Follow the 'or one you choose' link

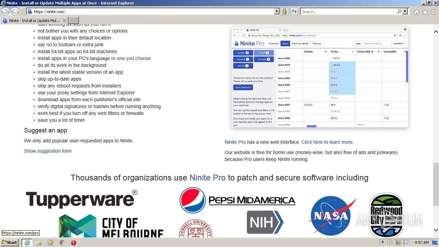click(131, 58)
